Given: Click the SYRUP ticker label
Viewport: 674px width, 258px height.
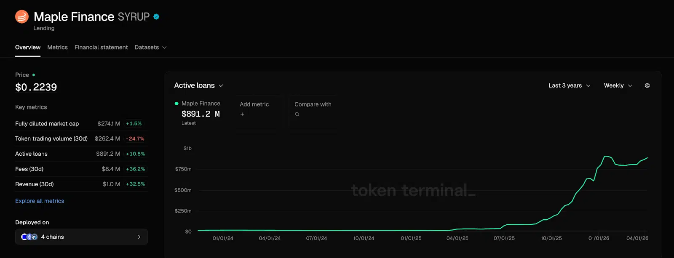Looking at the screenshot, I should 134,17.
